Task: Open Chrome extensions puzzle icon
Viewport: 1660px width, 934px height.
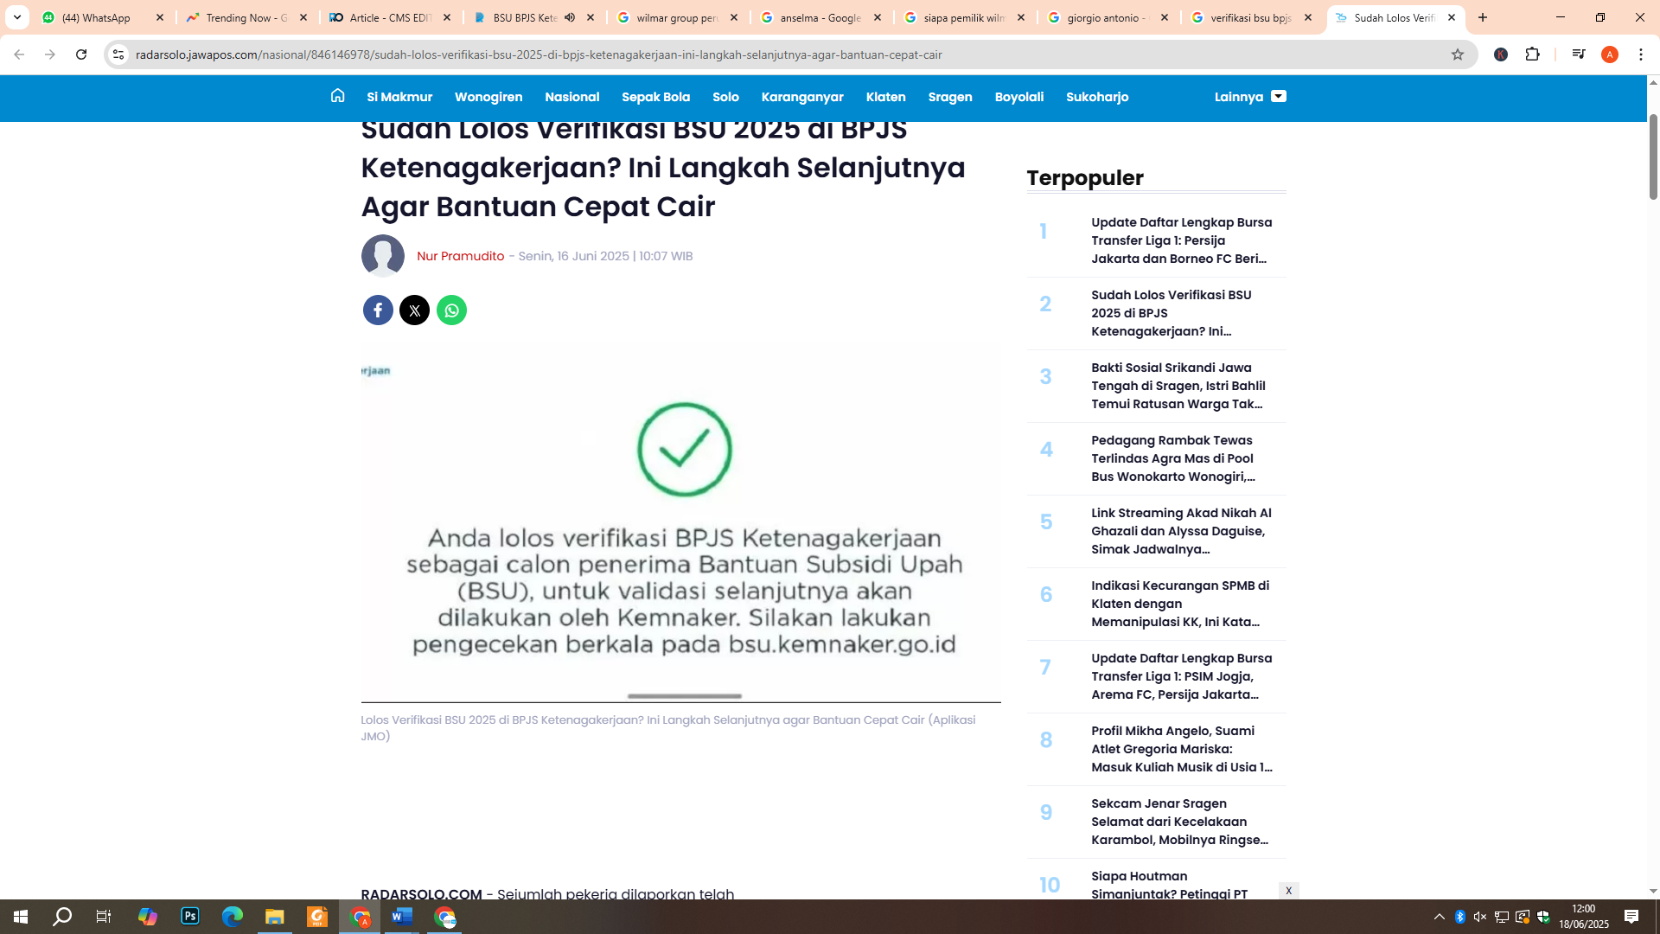Action: click(1533, 54)
